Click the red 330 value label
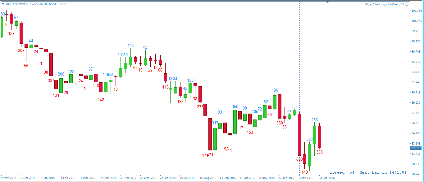Screen dimensions: 424x182 click(319, 152)
